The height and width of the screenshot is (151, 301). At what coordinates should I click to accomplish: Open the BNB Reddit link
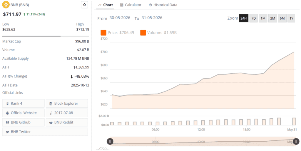(x=67, y=123)
